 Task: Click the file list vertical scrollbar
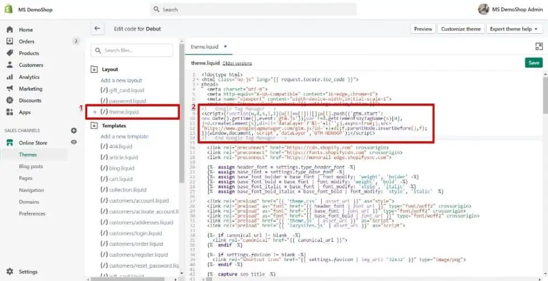182,113
